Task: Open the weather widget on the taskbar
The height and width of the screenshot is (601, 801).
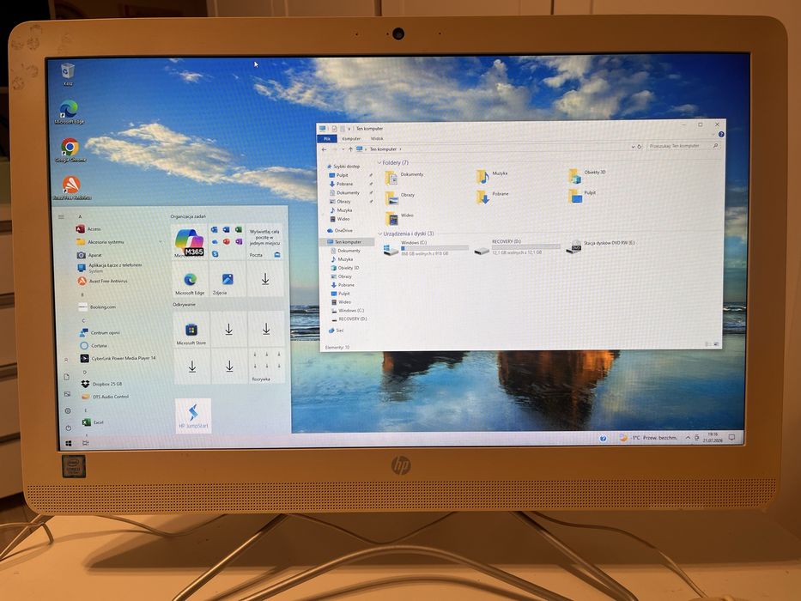Action: pyautogui.click(x=648, y=438)
